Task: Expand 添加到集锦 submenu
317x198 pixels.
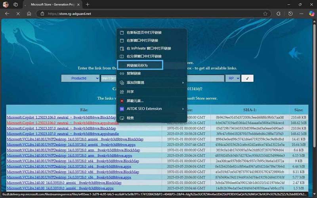Action: pos(152,82)
